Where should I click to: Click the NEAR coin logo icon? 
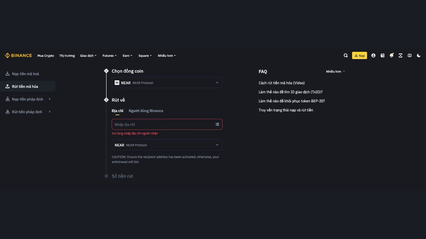click(x=117, y=83)
